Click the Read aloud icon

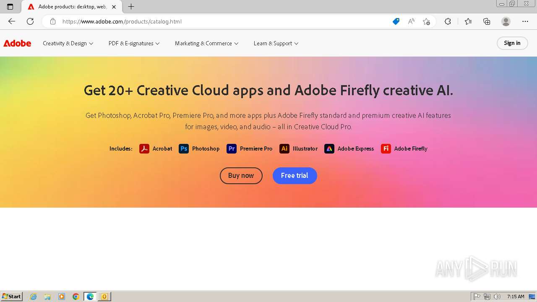coord(411,21)
